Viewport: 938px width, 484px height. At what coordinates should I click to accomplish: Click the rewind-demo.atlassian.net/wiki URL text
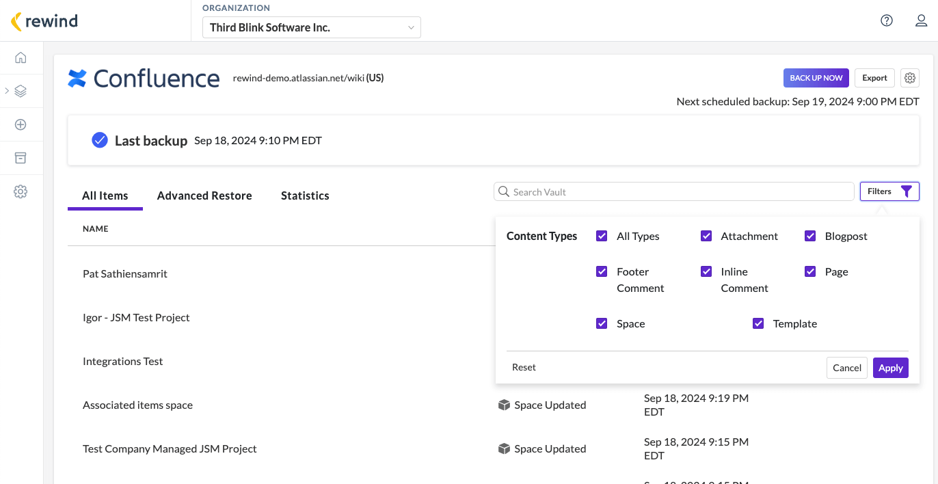pos(299,78)
